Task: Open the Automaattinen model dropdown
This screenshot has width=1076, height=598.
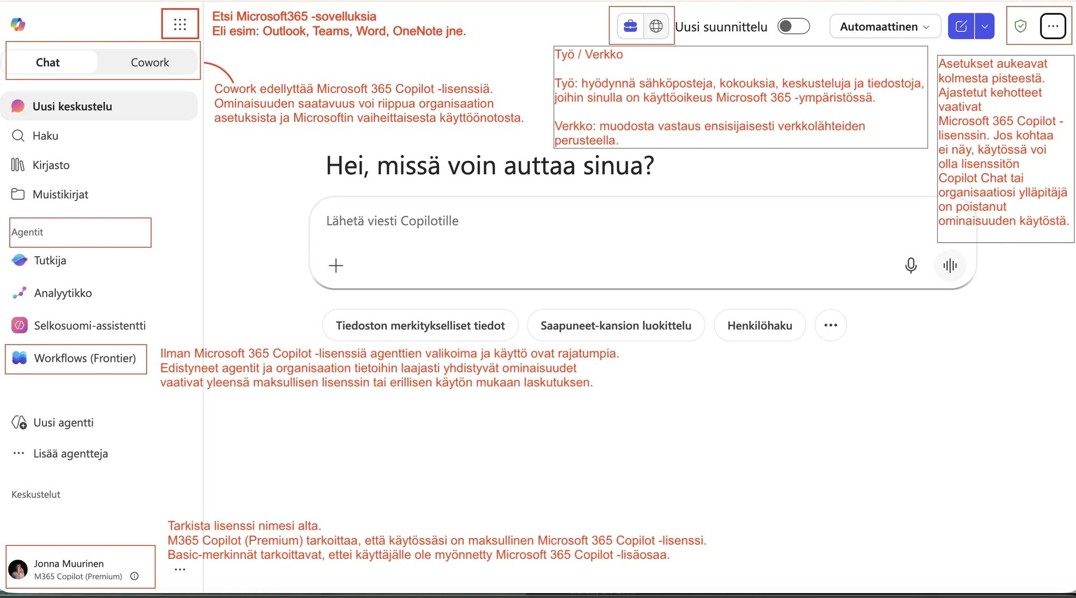Action: (x=884, y=26)
